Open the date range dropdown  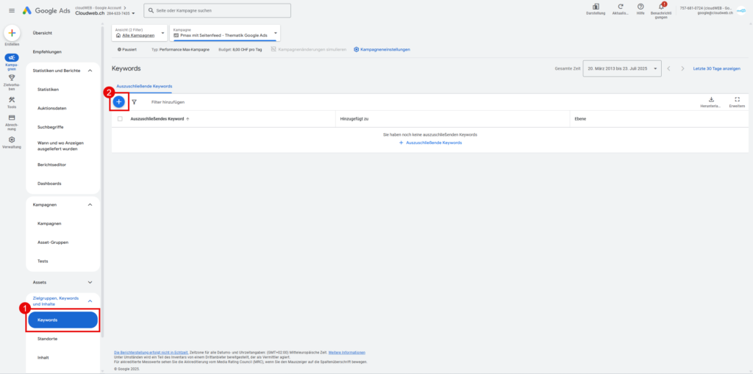coord(621,68)
